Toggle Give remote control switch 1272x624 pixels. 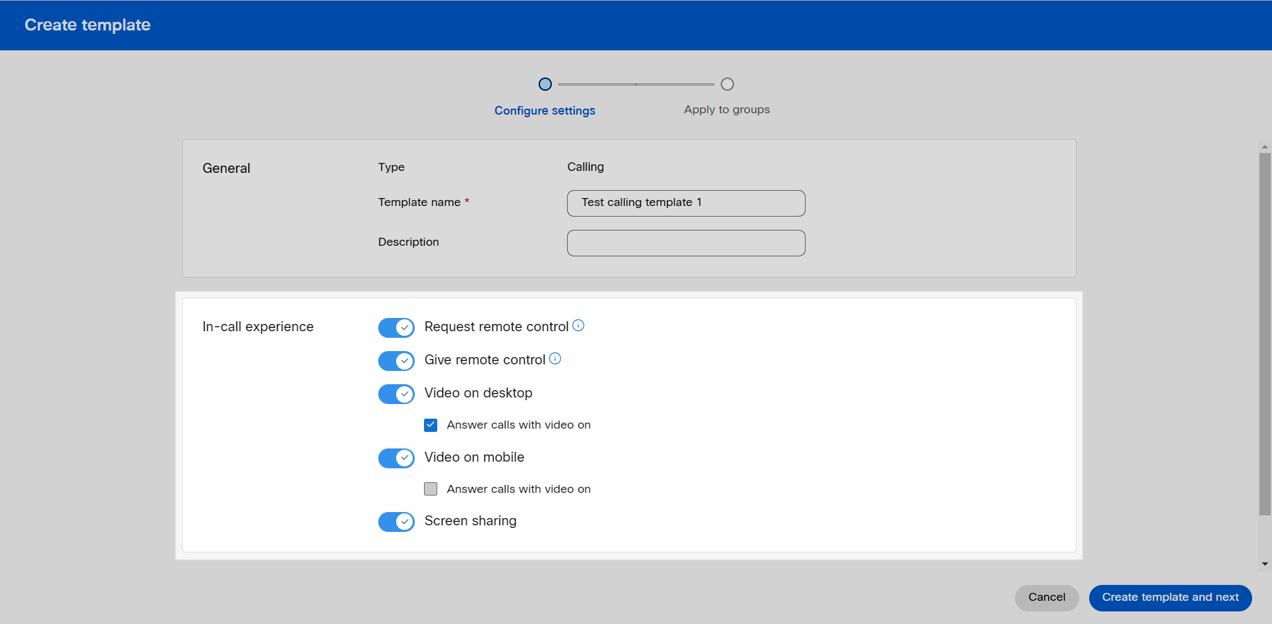396,360
